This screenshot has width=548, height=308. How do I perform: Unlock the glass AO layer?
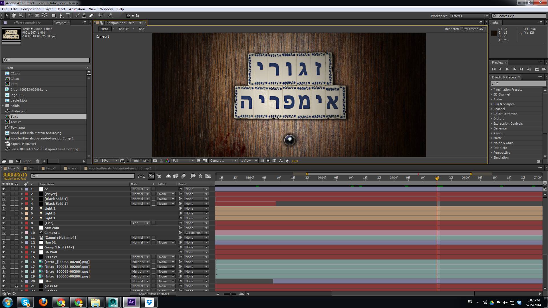(x=17, y=286)
